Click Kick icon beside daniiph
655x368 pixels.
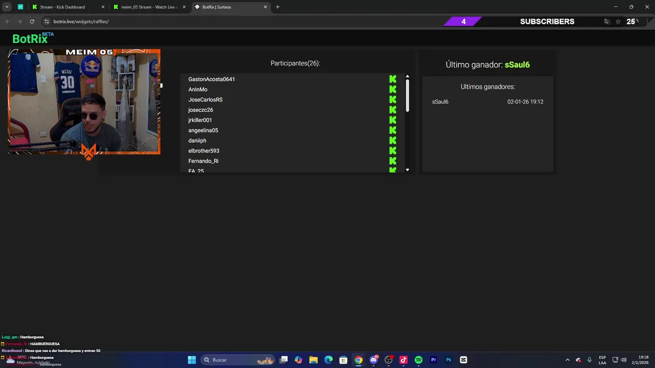(392, 141)
